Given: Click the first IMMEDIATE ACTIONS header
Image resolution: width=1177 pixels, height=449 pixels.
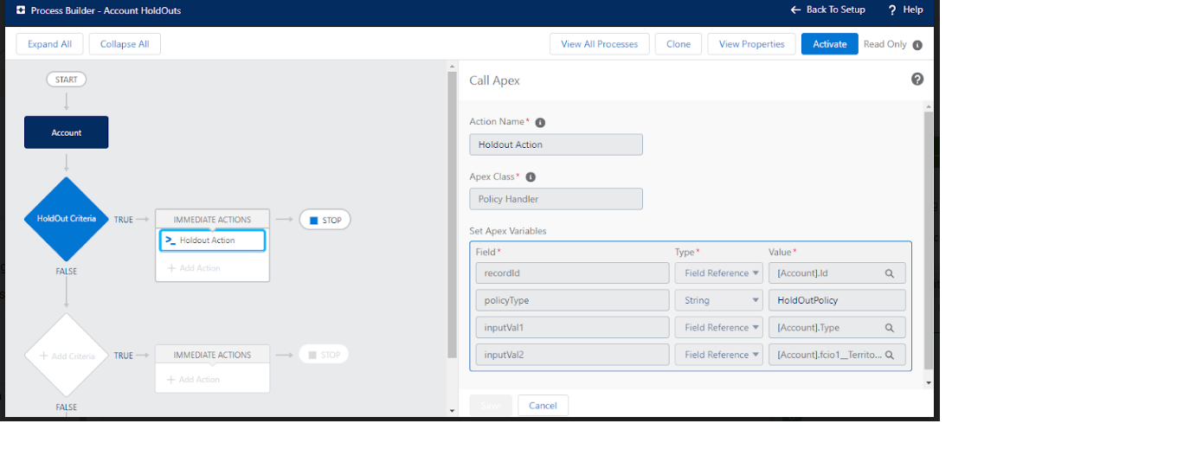Looking at the screenshot, I should point(212,220).
